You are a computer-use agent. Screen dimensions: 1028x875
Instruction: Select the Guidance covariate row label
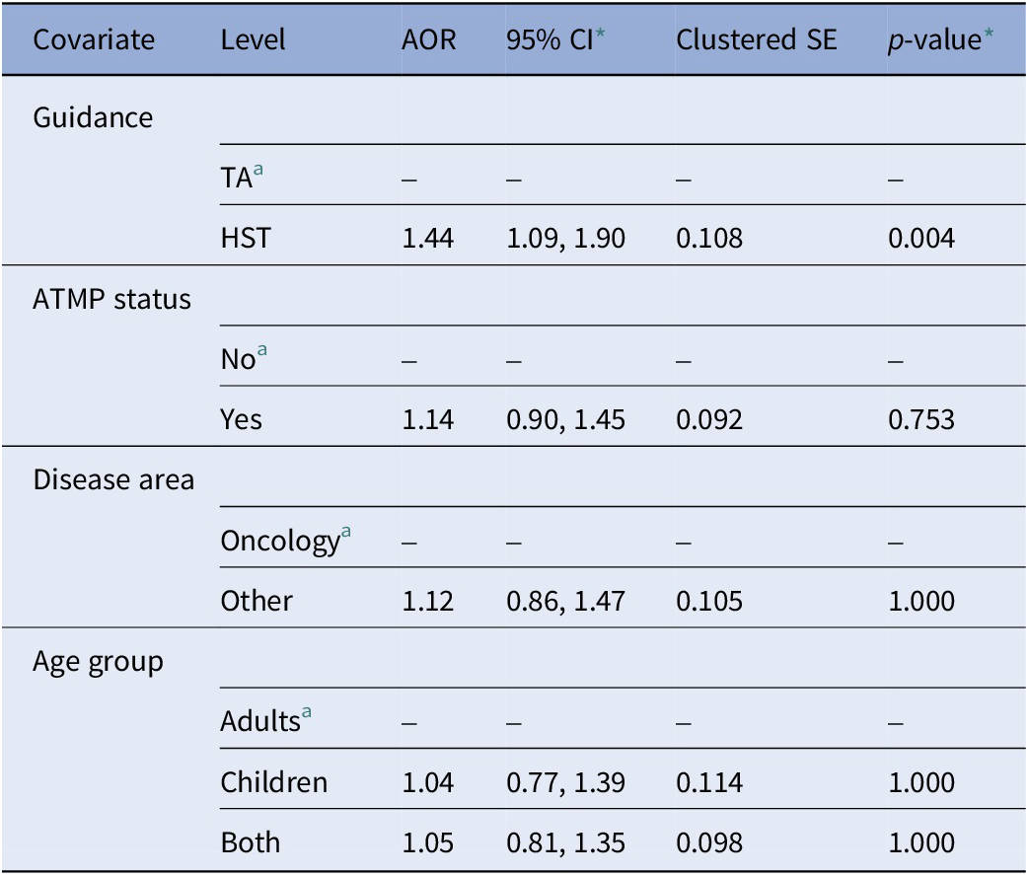coord(93,117)
